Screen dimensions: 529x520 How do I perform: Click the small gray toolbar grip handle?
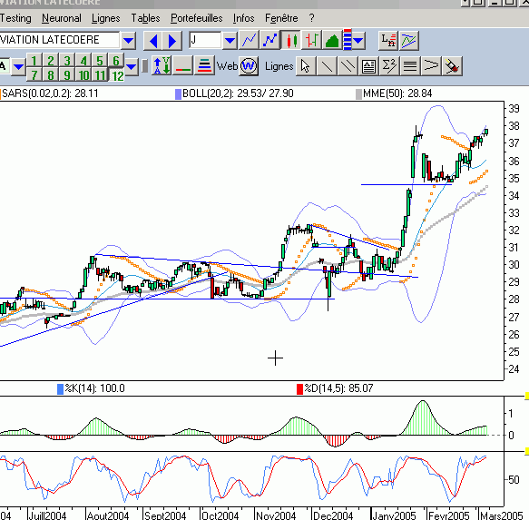pyautogui.click(x=145, y=66)
